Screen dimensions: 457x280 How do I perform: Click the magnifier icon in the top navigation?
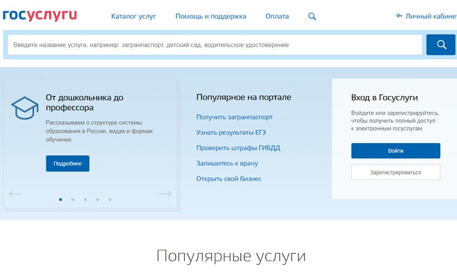(x=312, y=16)
